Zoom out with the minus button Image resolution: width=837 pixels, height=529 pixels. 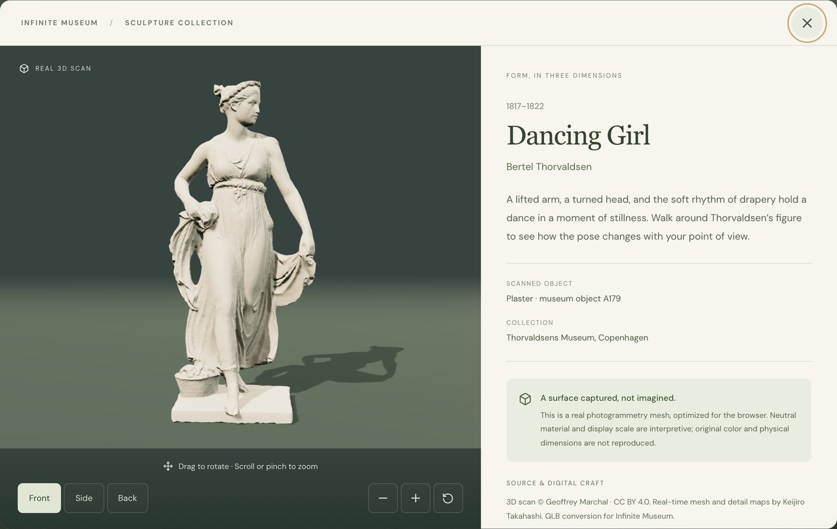383,498
